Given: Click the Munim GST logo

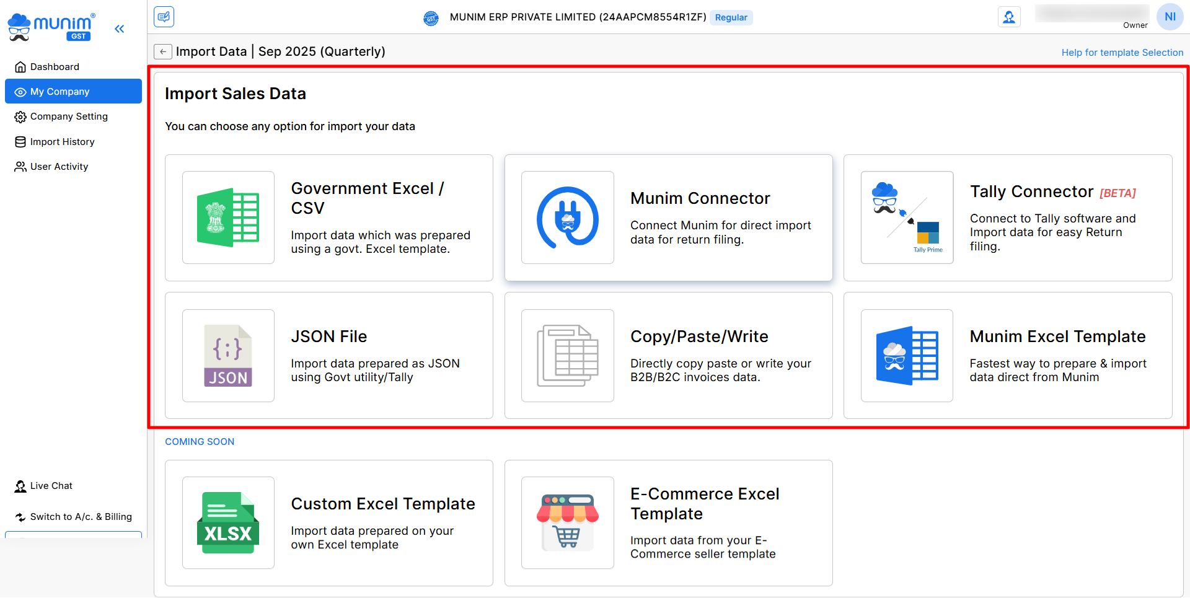Looking at the screenshot, I should 51,27.
